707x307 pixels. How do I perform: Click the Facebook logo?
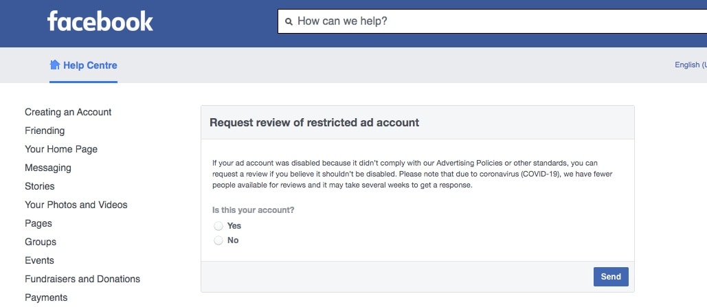coord(100,21)
